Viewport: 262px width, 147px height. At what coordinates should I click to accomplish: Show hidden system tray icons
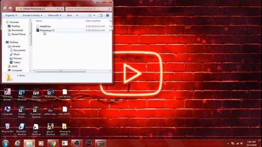(x=228, y=143)
